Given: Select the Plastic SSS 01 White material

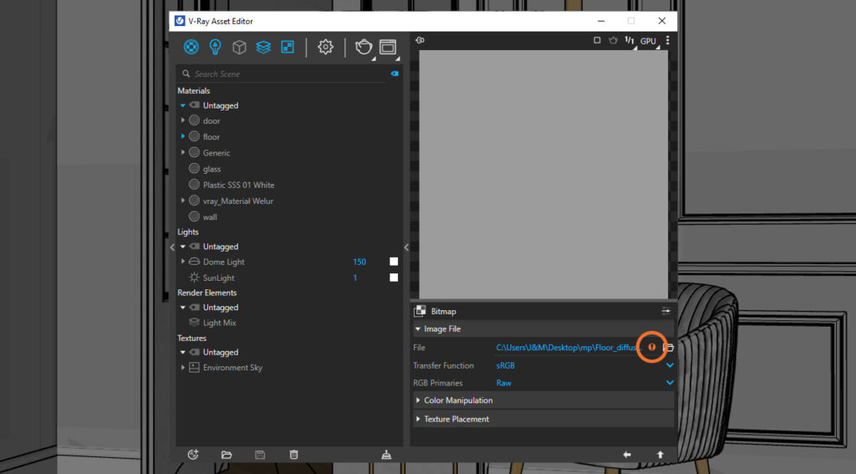Looking at the screenshot, I should [x=238, y=185].
